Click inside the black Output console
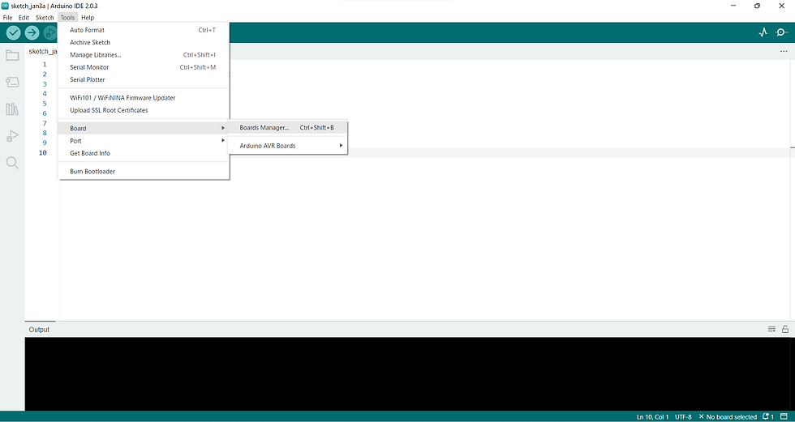This screenshot has width=795, height=422. click(x=410, y=374)
